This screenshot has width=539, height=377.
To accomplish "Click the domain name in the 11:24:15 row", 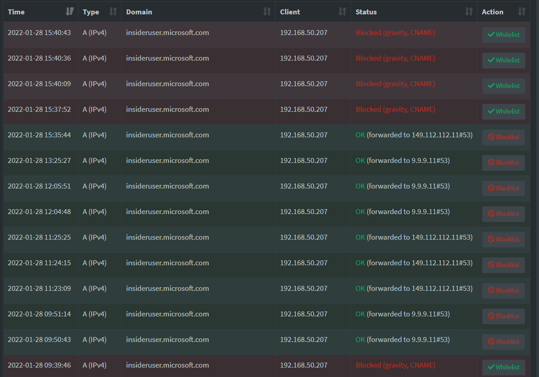I will [x=167, y=263].
